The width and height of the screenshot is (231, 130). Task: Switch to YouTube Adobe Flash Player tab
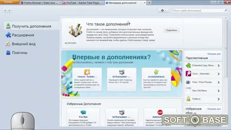83,3
